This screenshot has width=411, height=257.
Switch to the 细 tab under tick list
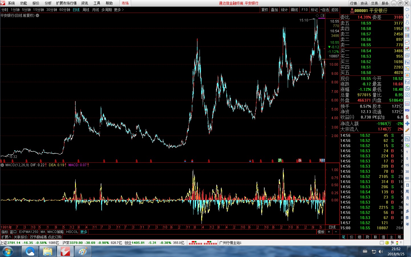click(x=359, y=237)
